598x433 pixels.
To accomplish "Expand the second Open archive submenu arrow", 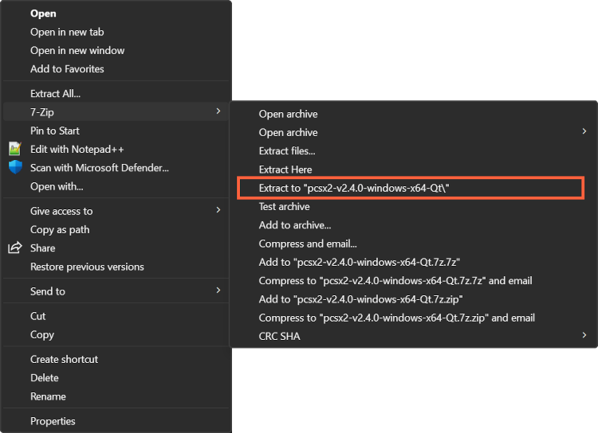I will [584, 131].
